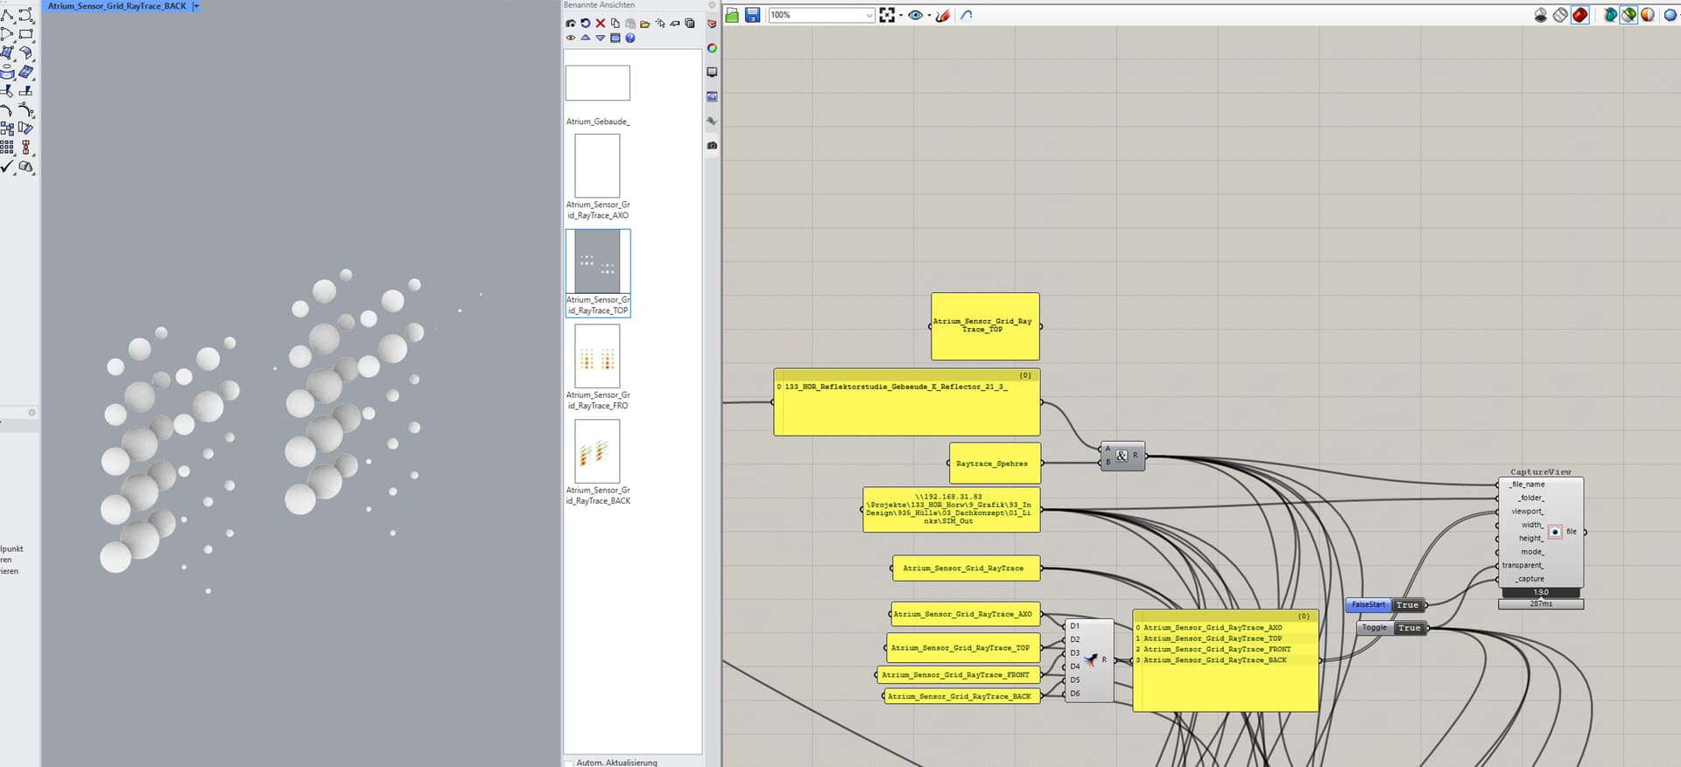Click the CaptureView component's center button
This screenshot has width=1681, height=767.
pos(1555,532)
